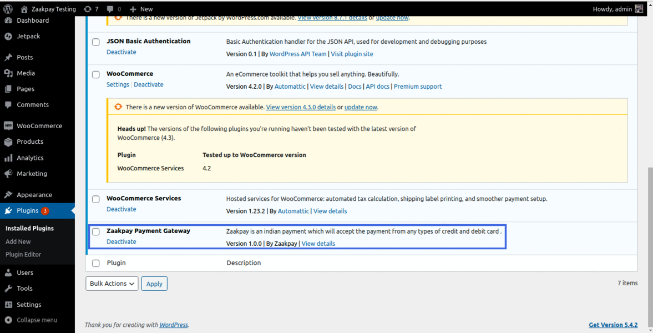653x333 pixels.
Task: Click the Posts pin icon
Action: [x=8, y=57]
